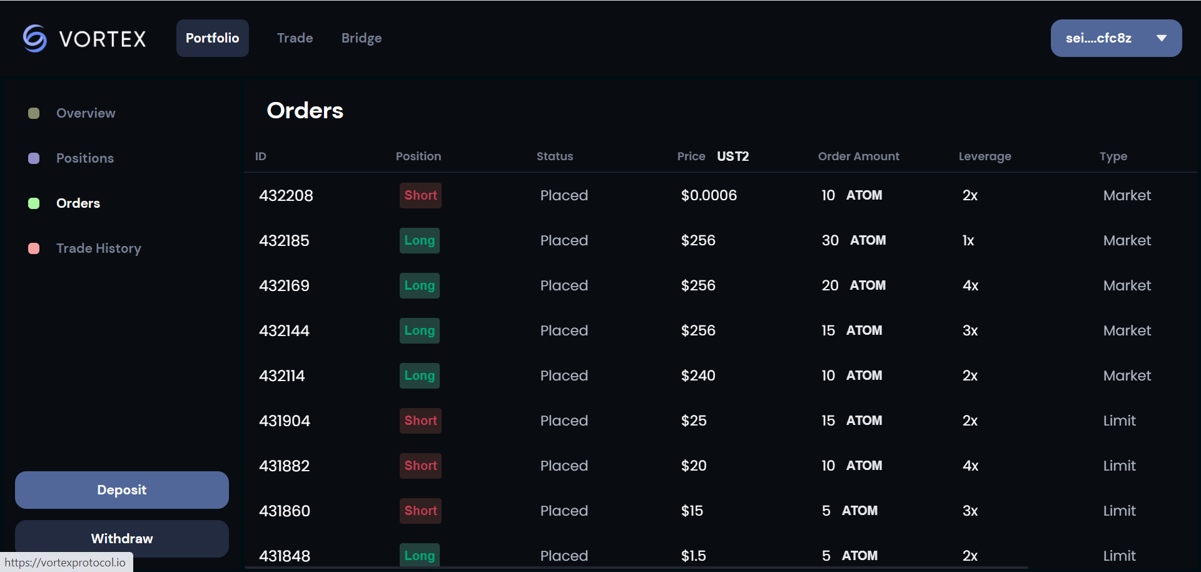Click the Order Amount column header
This screenshot has width=1201, height=572.
point(858,156)
